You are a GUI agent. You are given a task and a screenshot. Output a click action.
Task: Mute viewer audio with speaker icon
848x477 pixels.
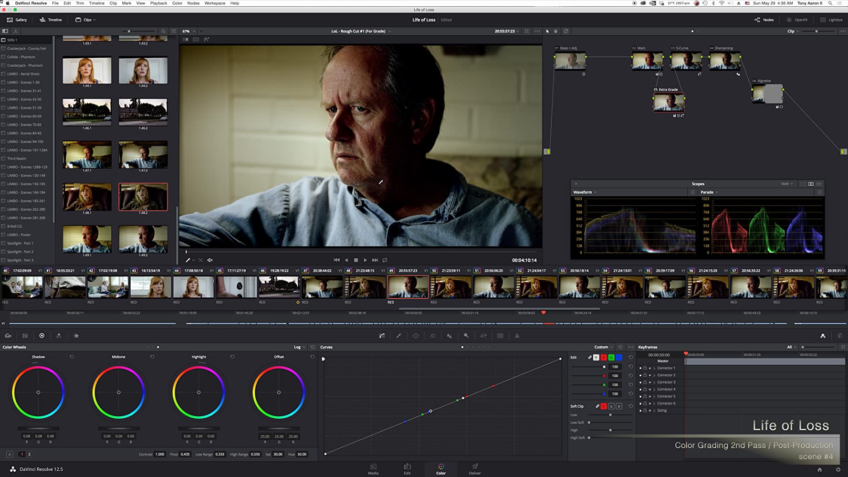(210, 260)
